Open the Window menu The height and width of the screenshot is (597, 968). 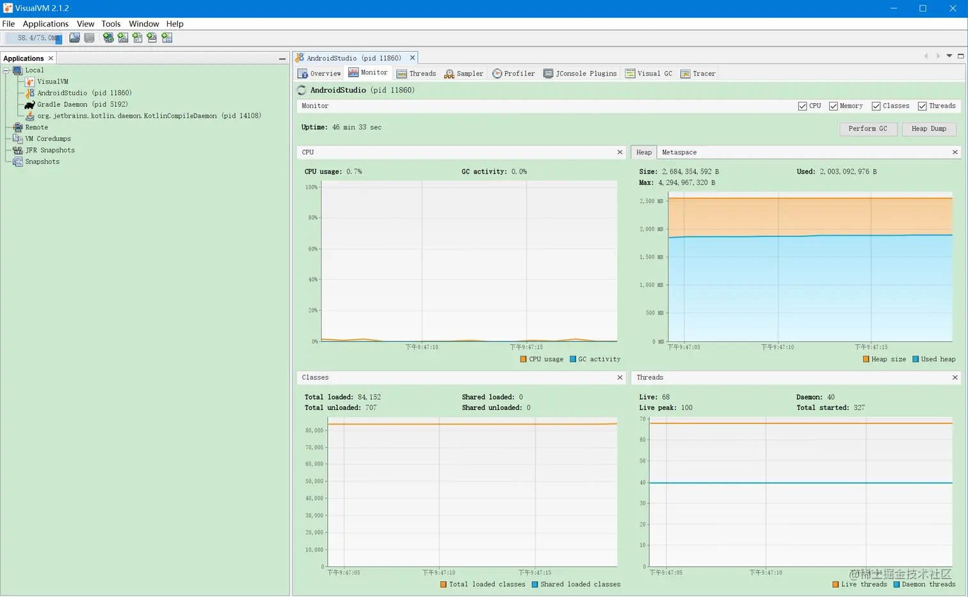click(144, 24)
